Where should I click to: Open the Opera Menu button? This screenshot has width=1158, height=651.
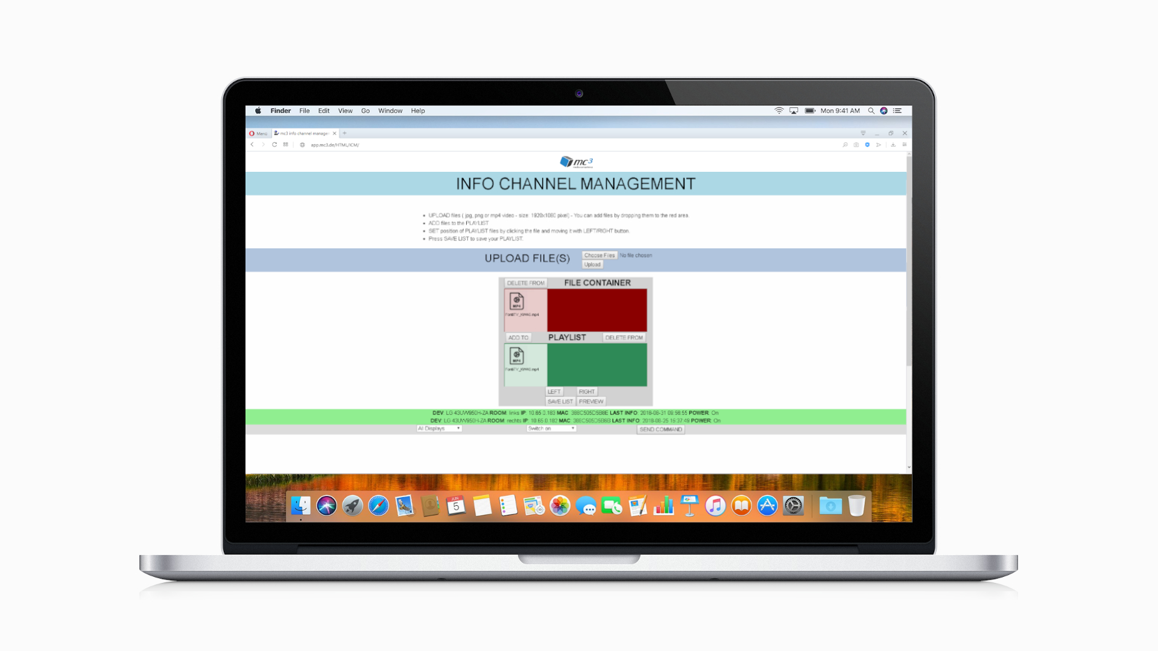(x=258, y=133)
